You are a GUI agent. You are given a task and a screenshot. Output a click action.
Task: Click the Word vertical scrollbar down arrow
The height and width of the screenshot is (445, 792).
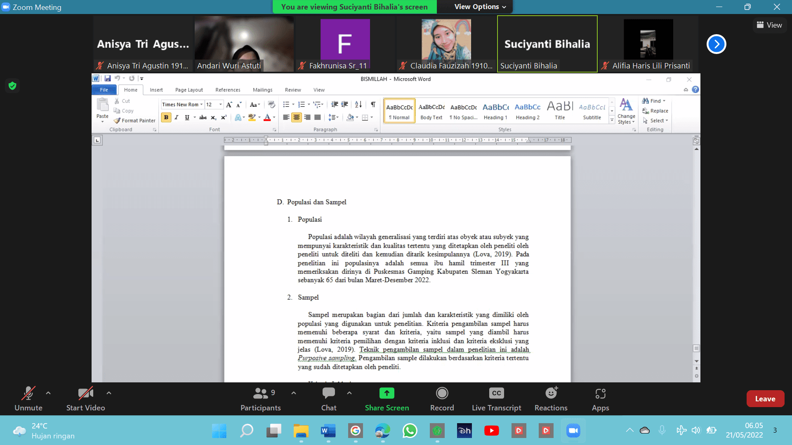tap(696, 361)
